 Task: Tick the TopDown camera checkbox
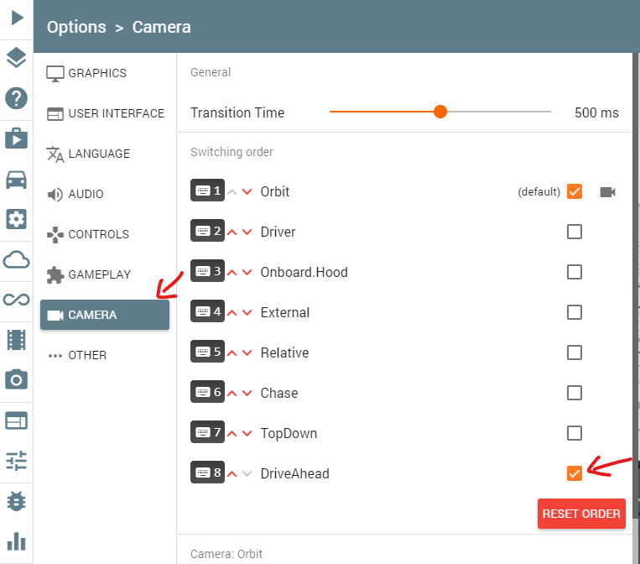point(575,433)
